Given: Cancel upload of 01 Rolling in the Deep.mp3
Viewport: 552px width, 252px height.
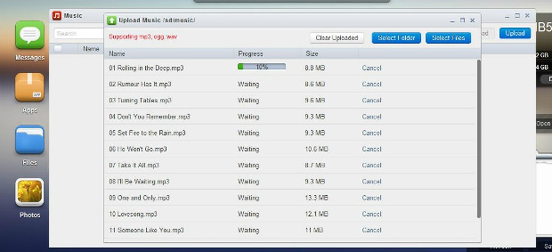Looking at the screenshot, I should coord(371,68).
